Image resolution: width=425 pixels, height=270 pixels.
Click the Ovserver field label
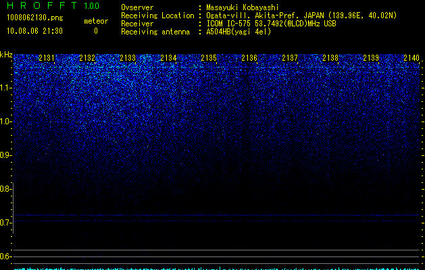pyautogui.click(x=137, y=7)
